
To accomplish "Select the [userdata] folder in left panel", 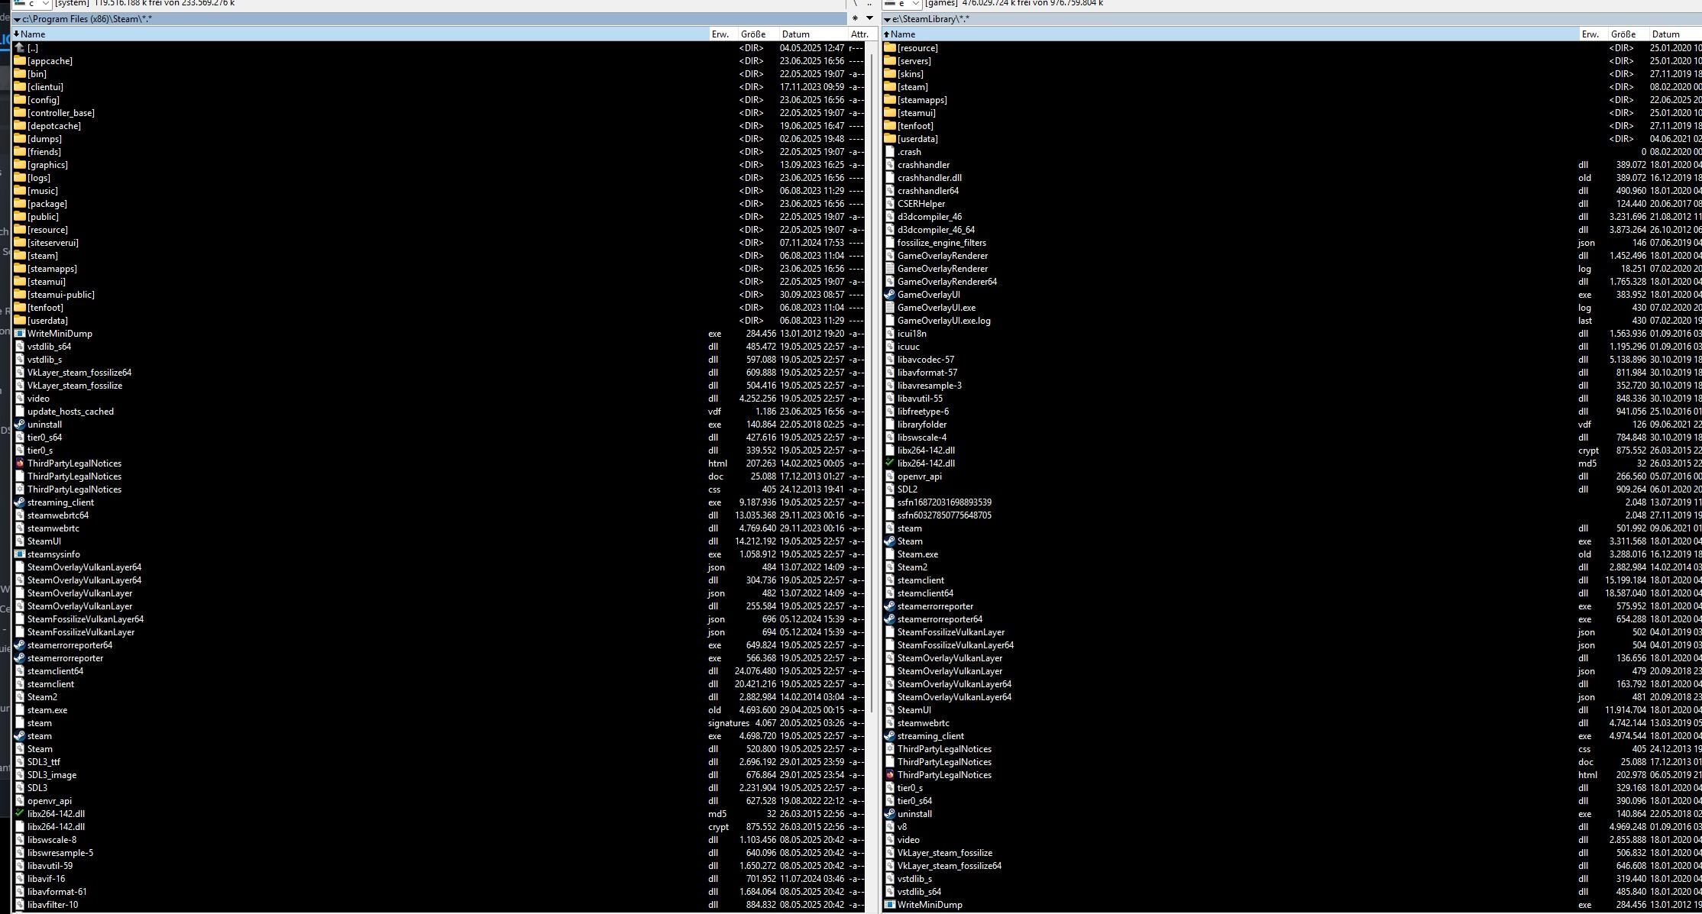I will pyautogui.click(x=47, y=321).
